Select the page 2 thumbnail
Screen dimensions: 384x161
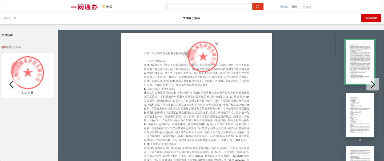coord(360,115)
